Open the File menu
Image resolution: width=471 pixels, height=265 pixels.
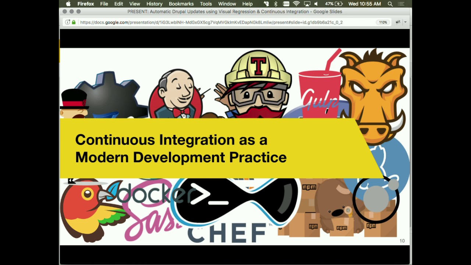click(x=104, y=4)
